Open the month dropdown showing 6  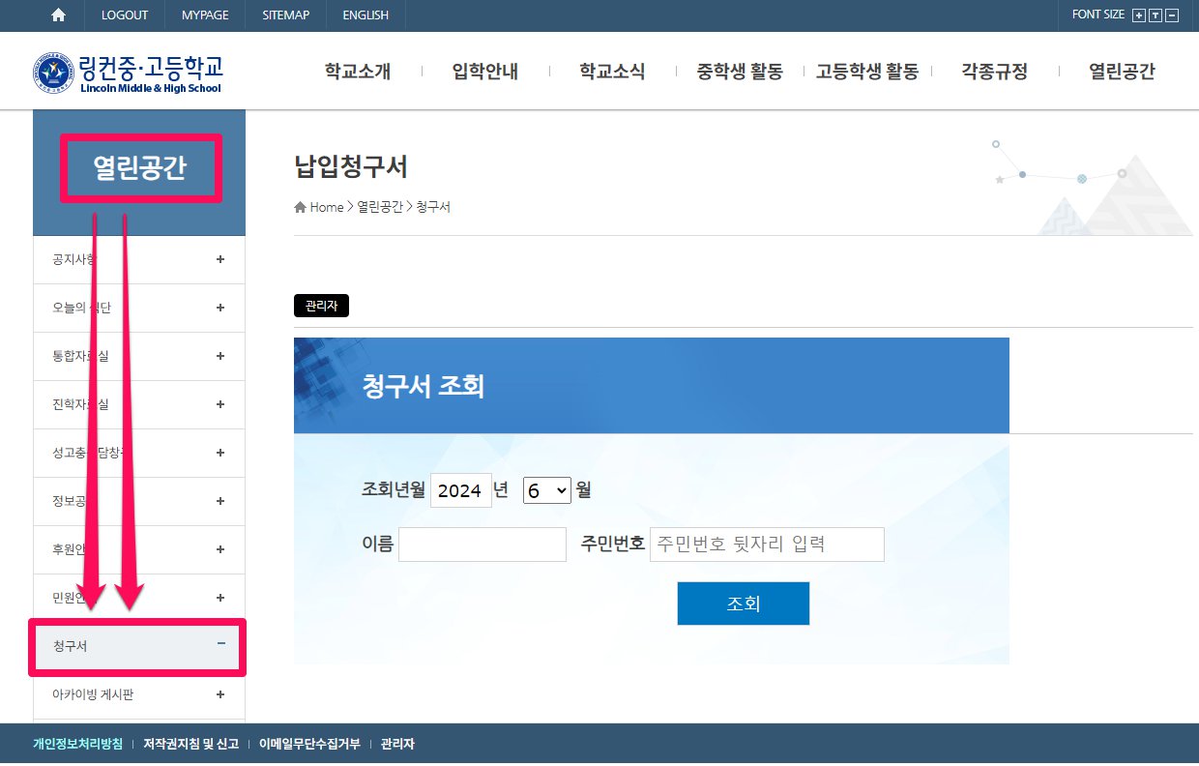547,490
